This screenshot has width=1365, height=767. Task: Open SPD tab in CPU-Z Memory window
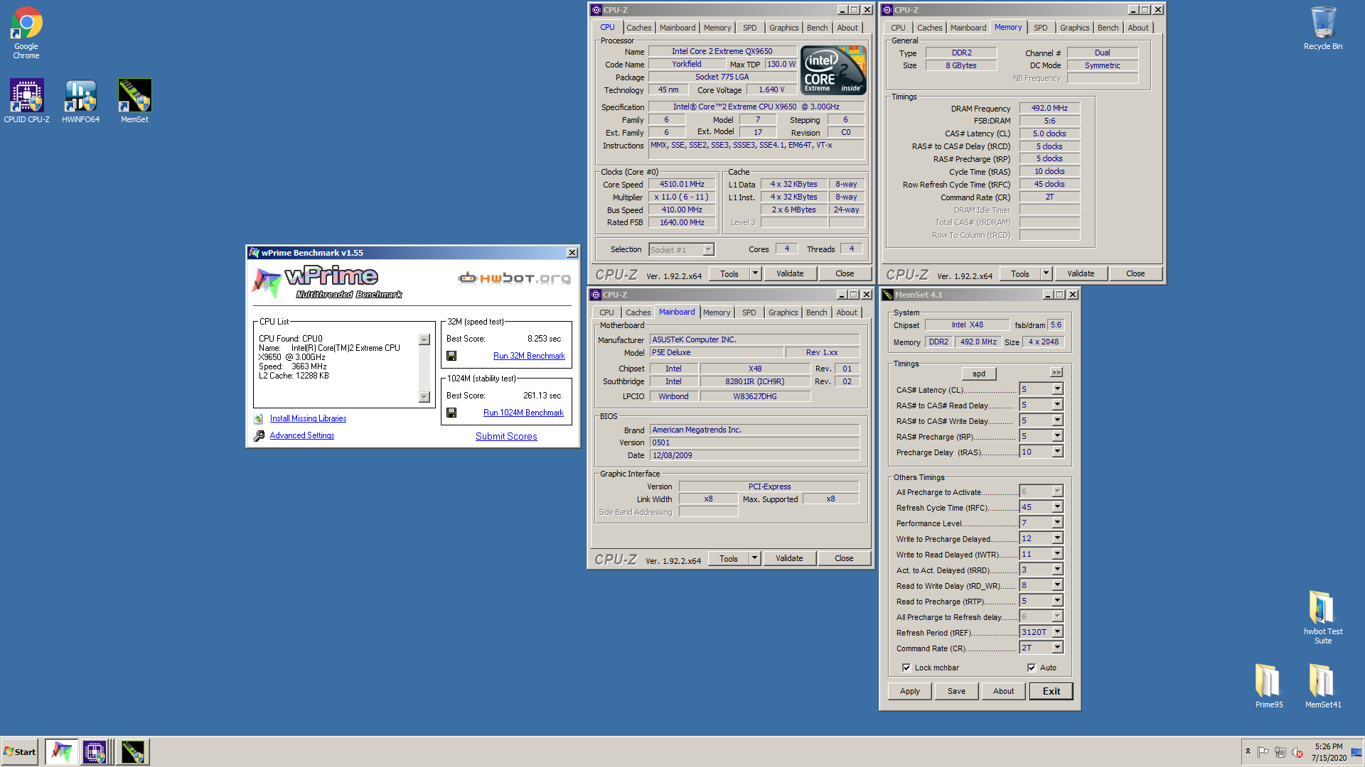(x=1040, y=28)
